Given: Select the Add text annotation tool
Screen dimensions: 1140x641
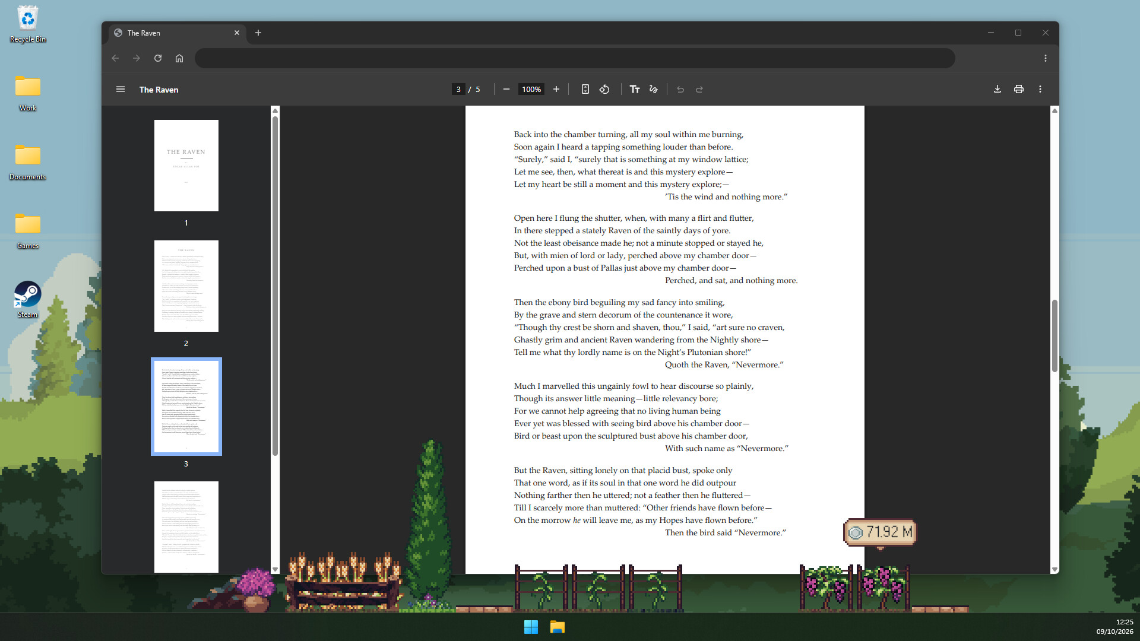Looking at the screenshot, I should click(635, 90).
